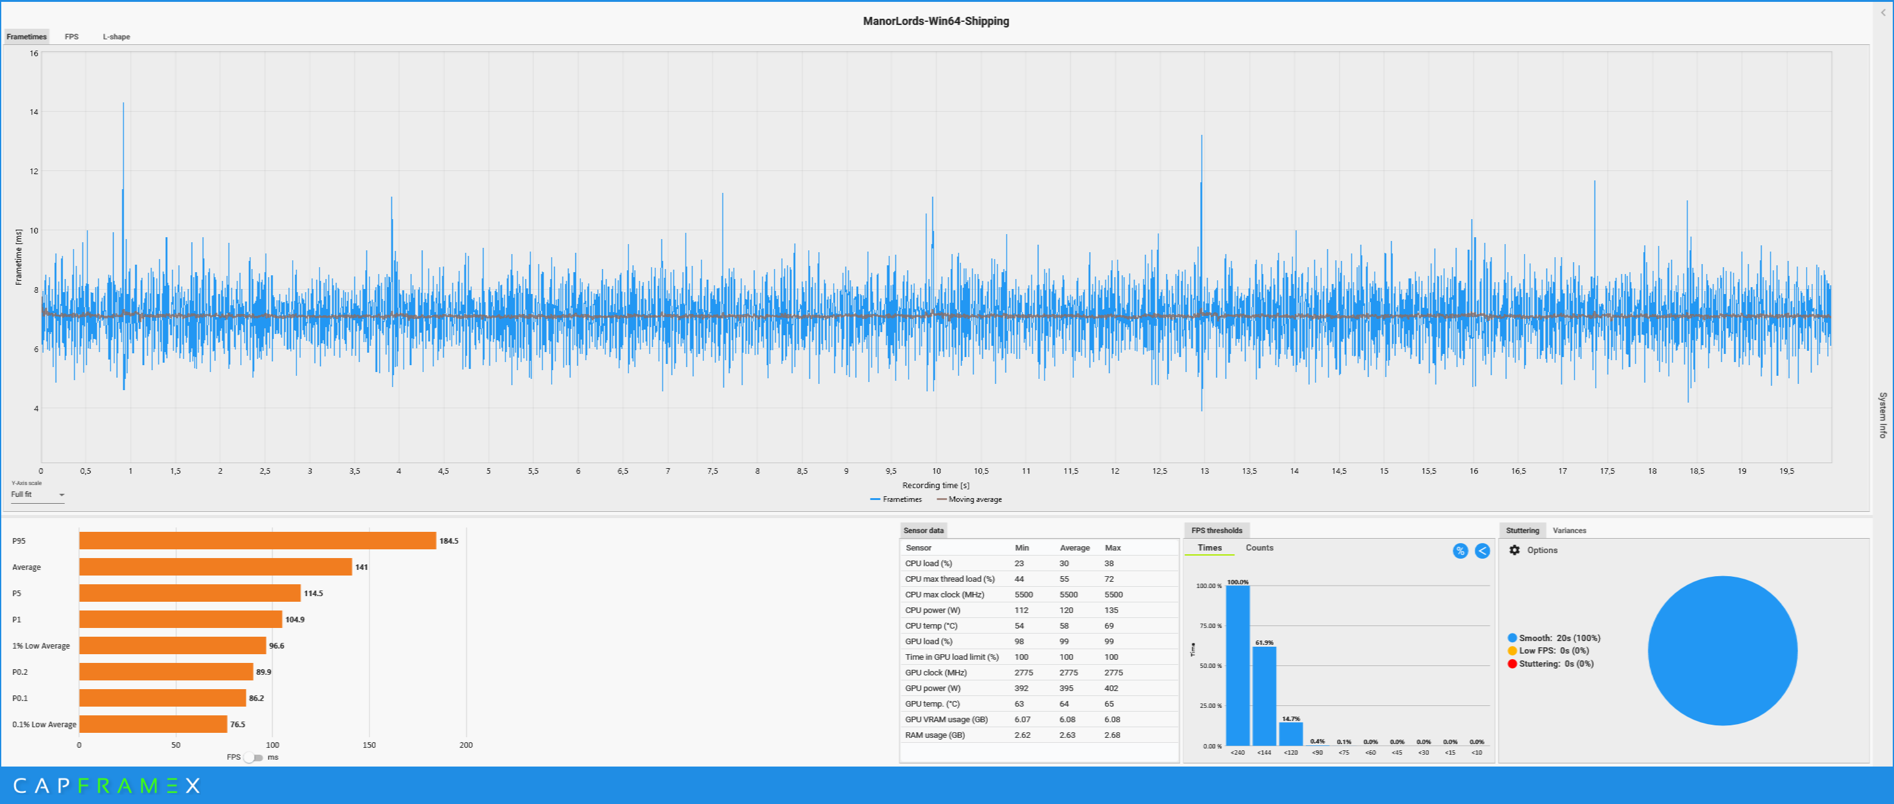1894x804 pixels.
Task: Switch to the L-shape chart tab
Action: tap(116, 37)
